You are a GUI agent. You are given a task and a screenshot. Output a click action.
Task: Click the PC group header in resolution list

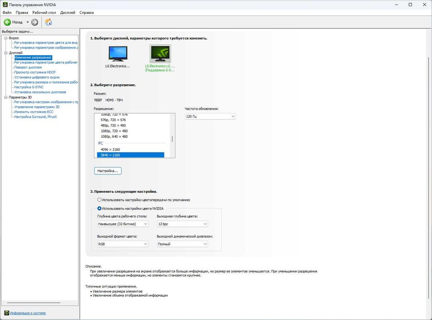101,143
